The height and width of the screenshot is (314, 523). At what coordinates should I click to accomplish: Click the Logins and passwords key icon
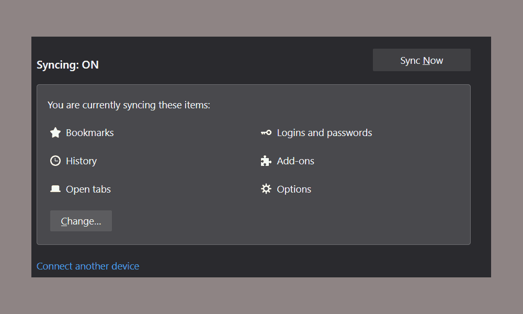[x=266, y=132]
